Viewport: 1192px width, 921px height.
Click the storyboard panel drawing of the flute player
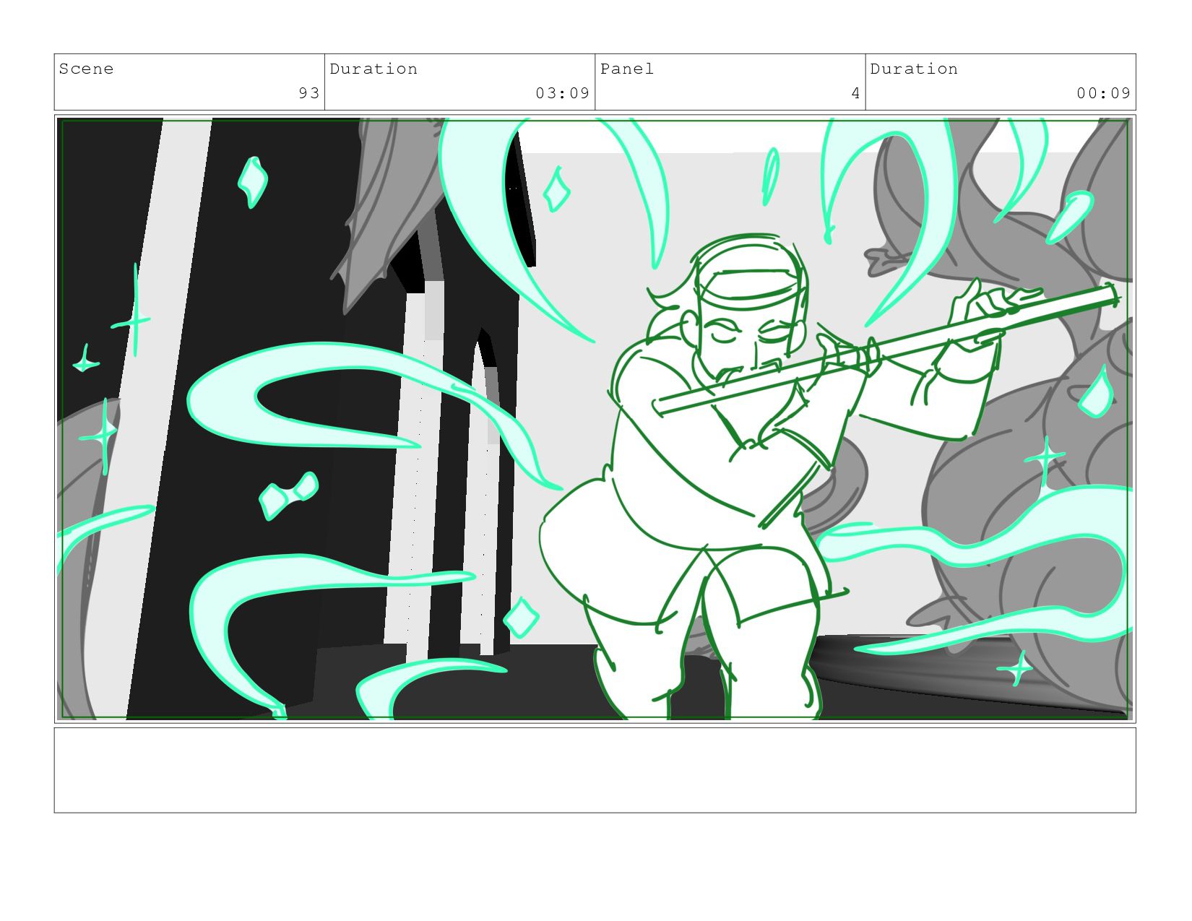(595, 419)
